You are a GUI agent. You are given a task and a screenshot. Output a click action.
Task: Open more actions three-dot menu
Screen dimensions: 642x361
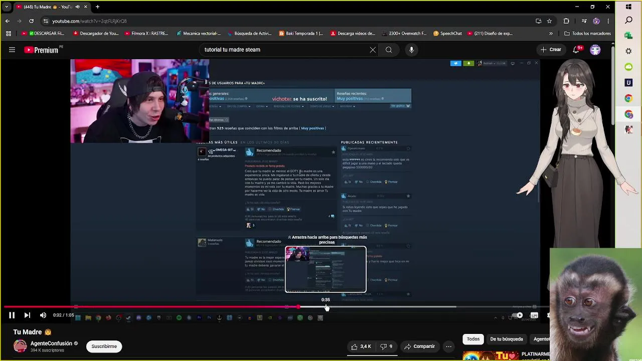[x=449, y=346]
